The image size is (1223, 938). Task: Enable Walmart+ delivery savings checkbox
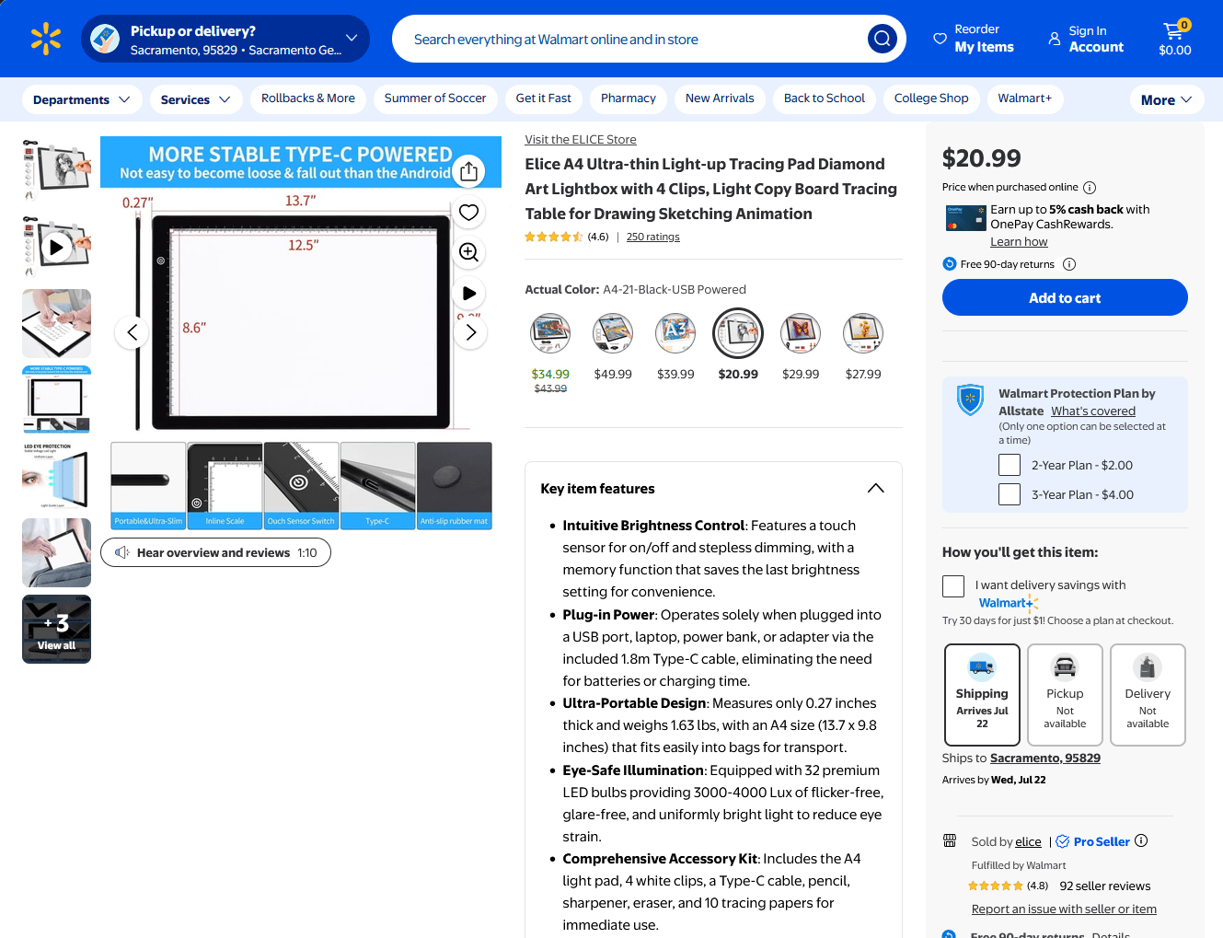[x=953, y=586]
